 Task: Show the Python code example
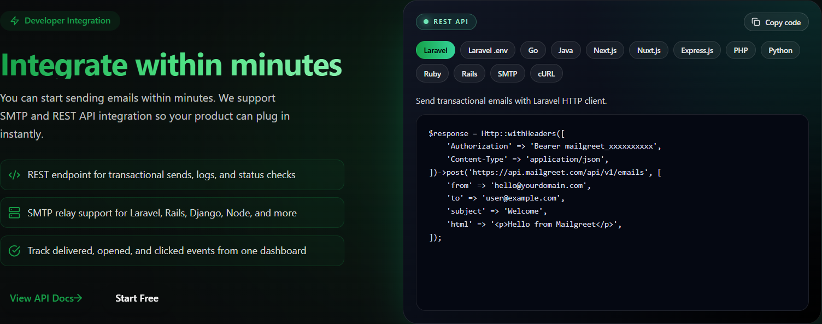[x=780, y=50]
